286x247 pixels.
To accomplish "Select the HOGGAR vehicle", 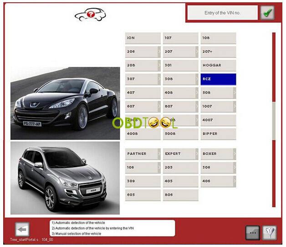I will coord(218,65).
